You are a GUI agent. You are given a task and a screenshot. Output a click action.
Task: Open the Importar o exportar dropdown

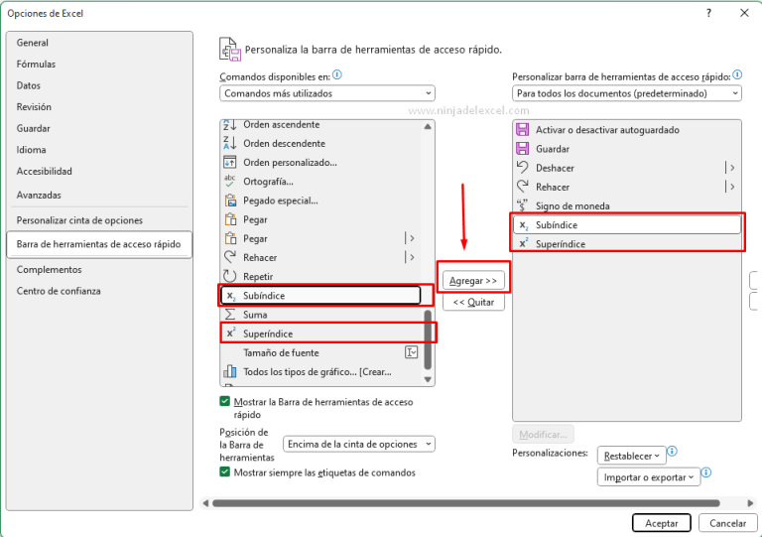648,477
